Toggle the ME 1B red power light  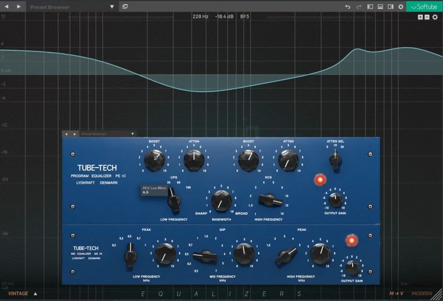point(351,240)
